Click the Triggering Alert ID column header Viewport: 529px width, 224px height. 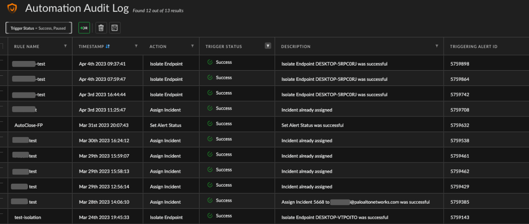[x=473, y=47]
